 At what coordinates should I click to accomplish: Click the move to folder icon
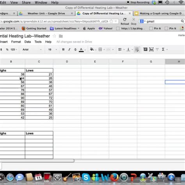61,36
